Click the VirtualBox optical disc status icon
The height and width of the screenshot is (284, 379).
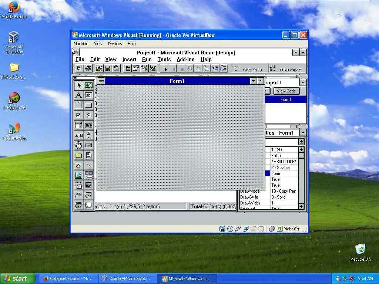tap(230, 229)
